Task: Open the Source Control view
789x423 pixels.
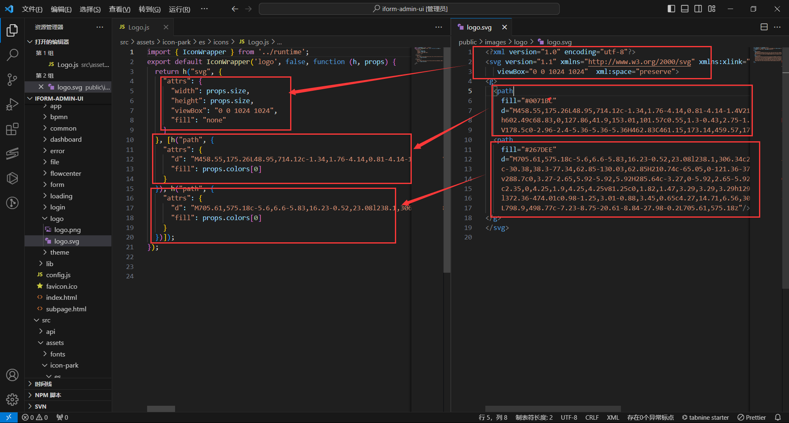Action: click(x=12, y=79)
